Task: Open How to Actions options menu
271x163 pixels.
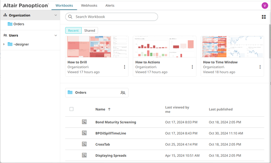Action: 192,67
